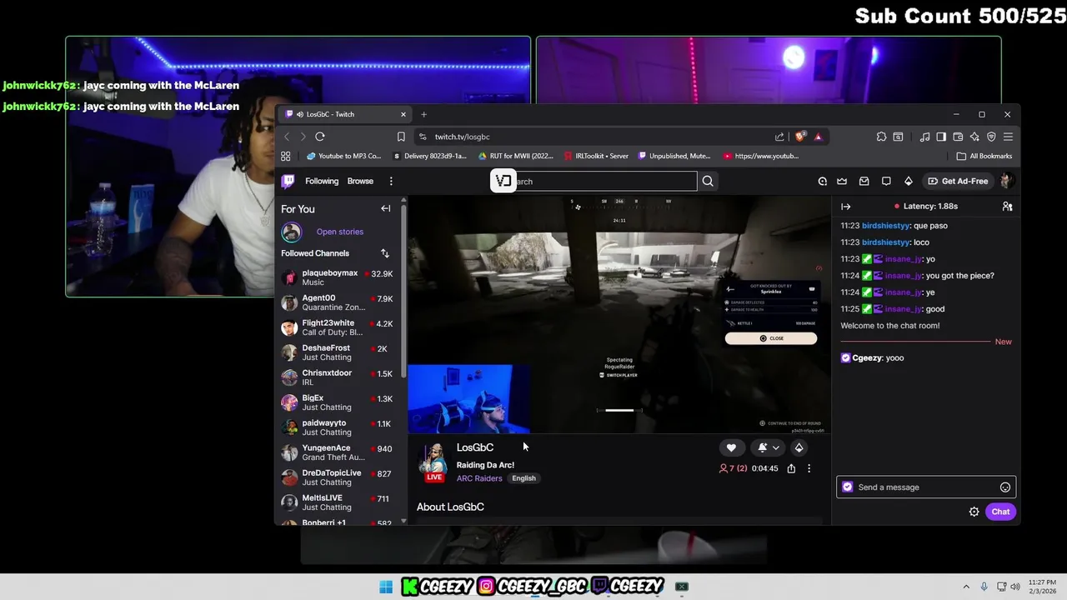Open the browser extensions puzzle icon

click(881, 137)
